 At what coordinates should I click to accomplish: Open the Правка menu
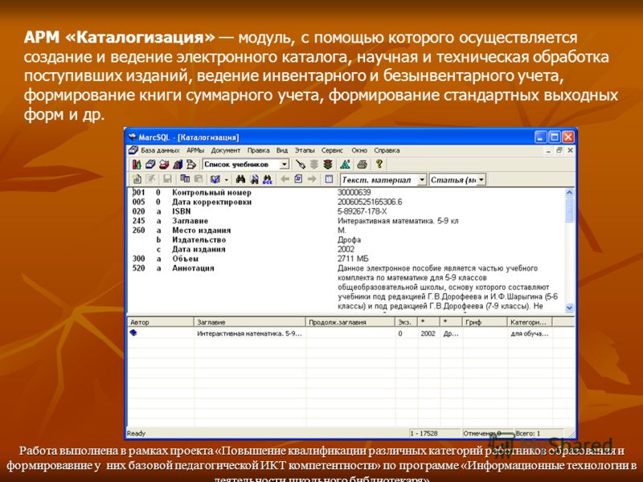pos(258,150)
